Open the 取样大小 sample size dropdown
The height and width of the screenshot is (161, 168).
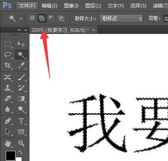[122, 18]
